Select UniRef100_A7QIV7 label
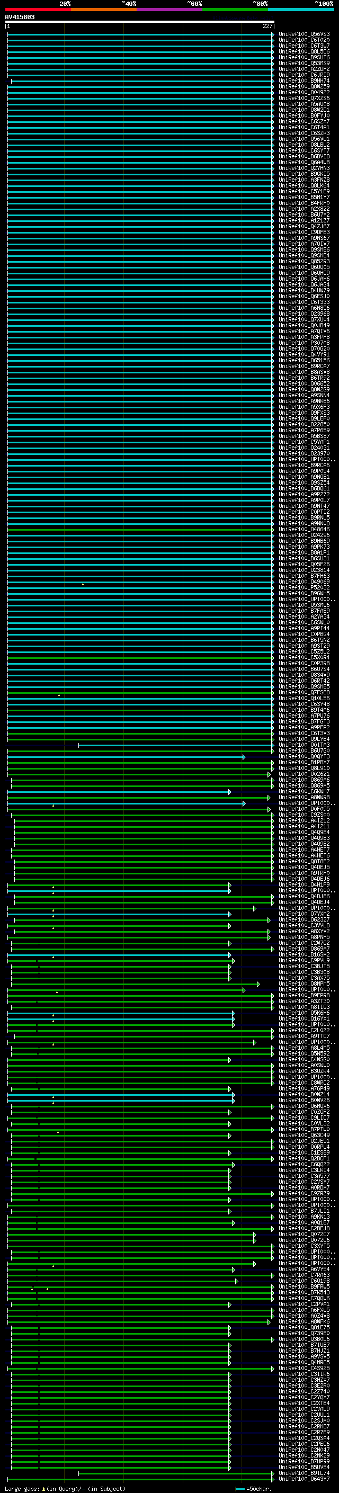This screenshot has width=339, height=1493. pos(304,244)
